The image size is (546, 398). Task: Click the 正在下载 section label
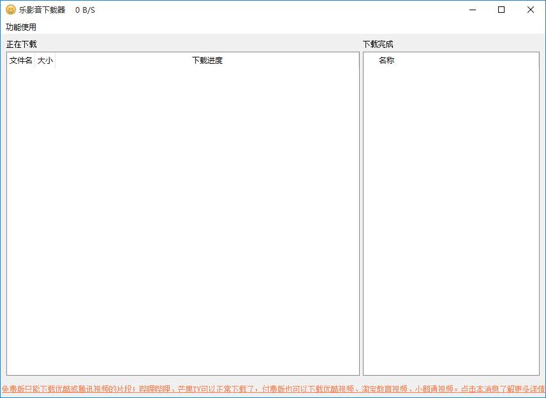point(22,44)
